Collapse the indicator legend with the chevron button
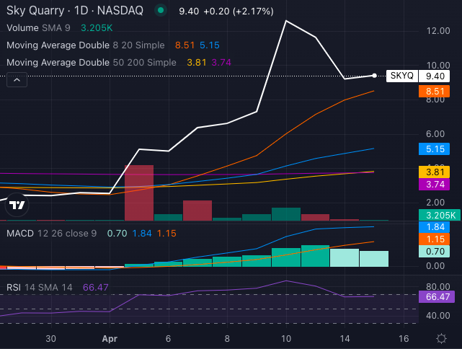Screen dimensions: 462x349 17,80
